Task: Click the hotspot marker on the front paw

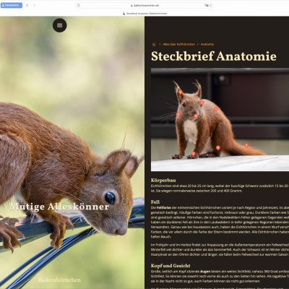Action: pyautogui.click(x=194, y=154)
